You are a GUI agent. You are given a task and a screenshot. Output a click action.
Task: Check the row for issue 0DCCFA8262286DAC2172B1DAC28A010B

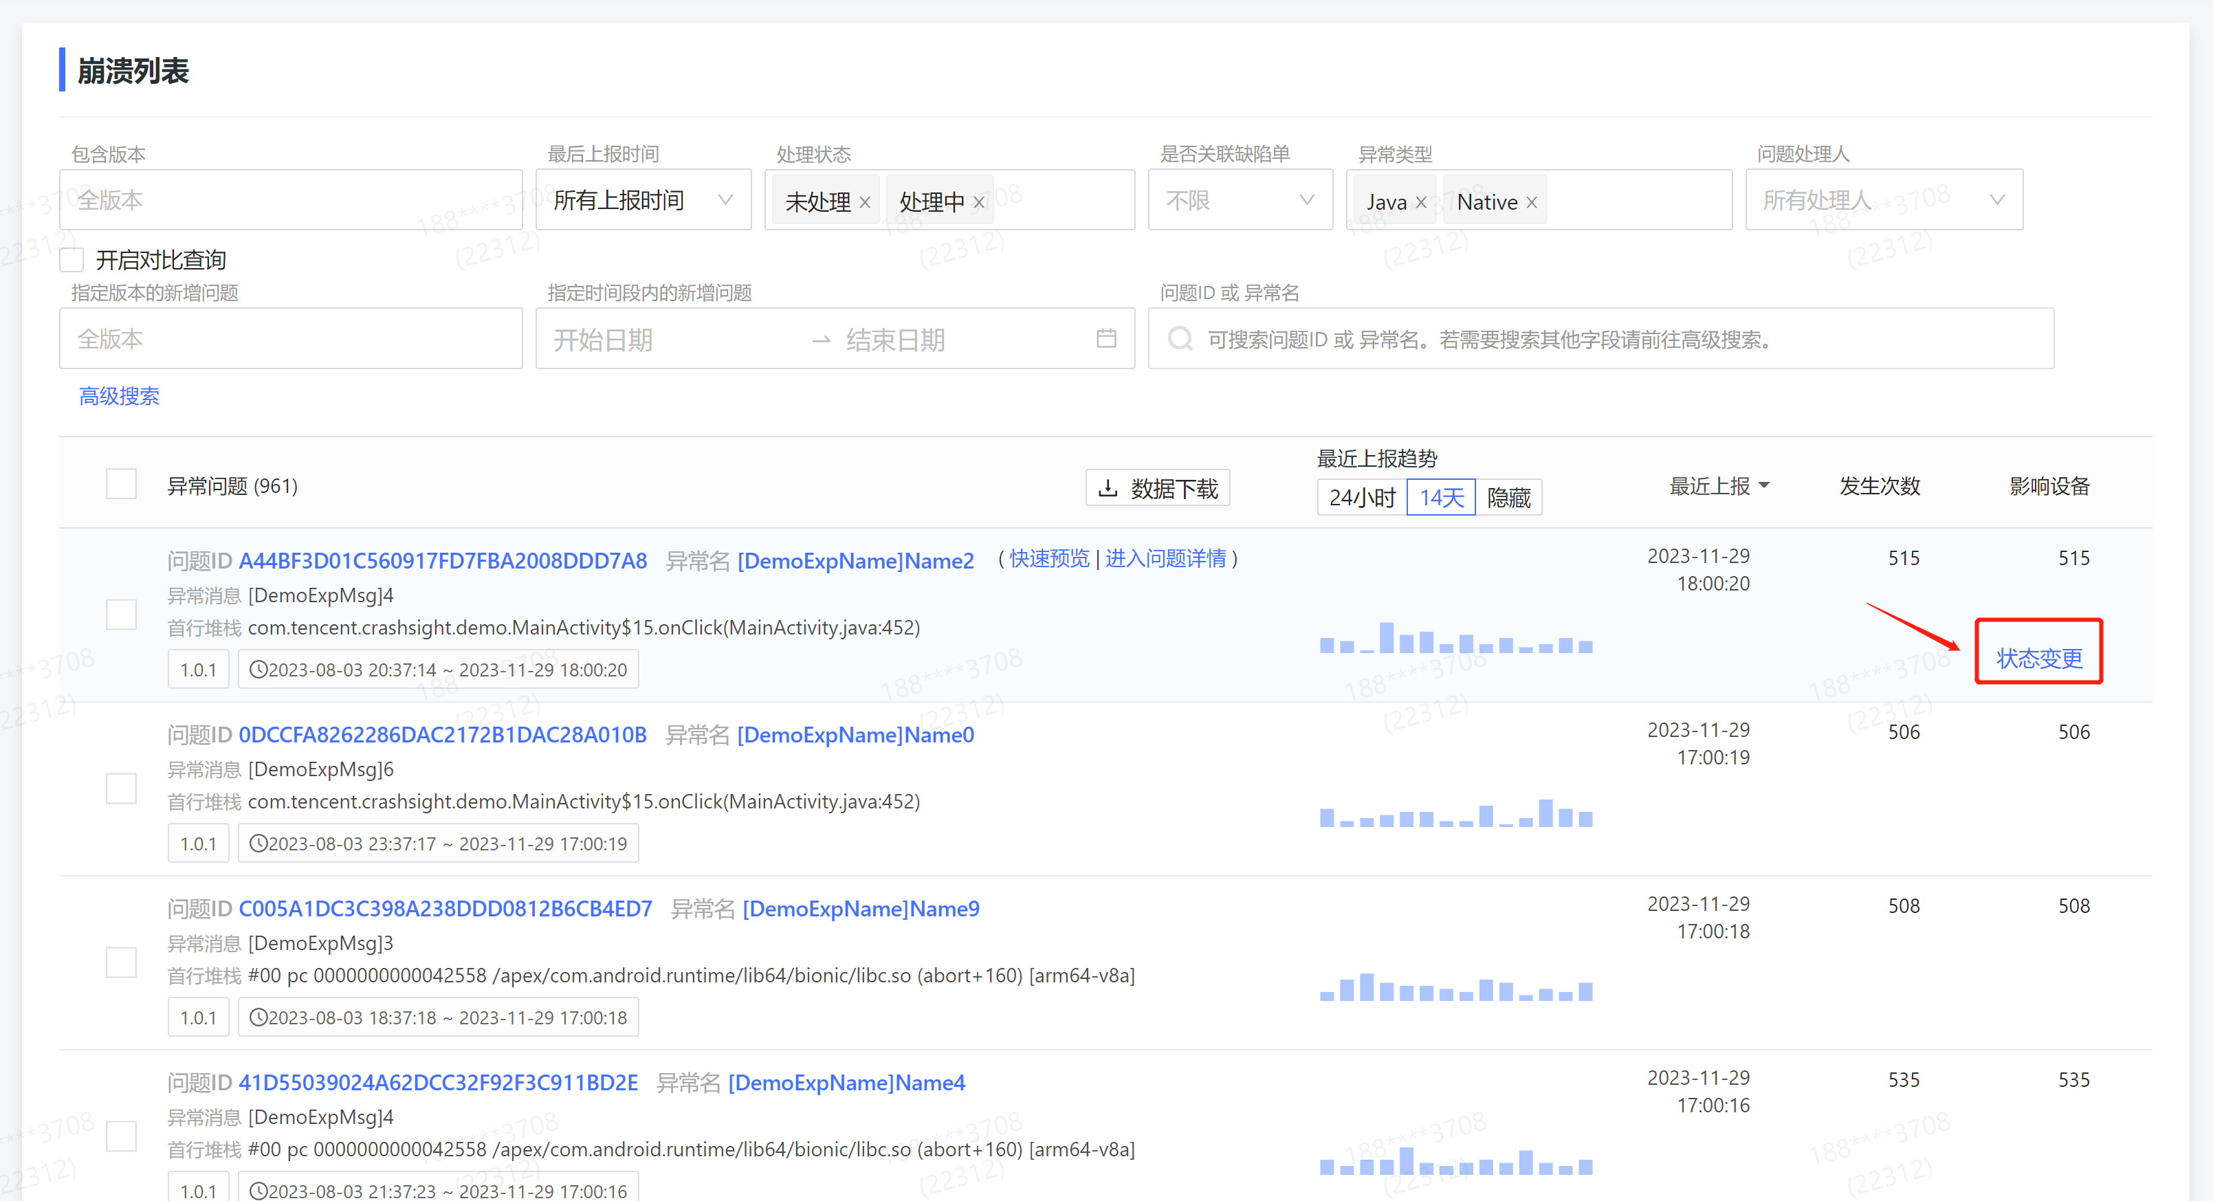coord(121,788)
